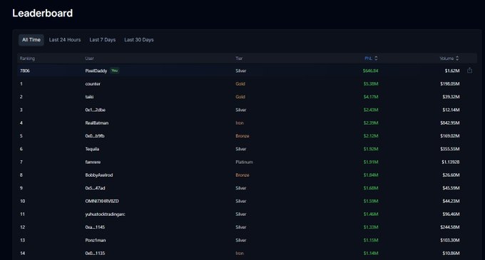Open user PixelDaddy
The height and width of the screenshot is (260, 485).
(96, 71)
